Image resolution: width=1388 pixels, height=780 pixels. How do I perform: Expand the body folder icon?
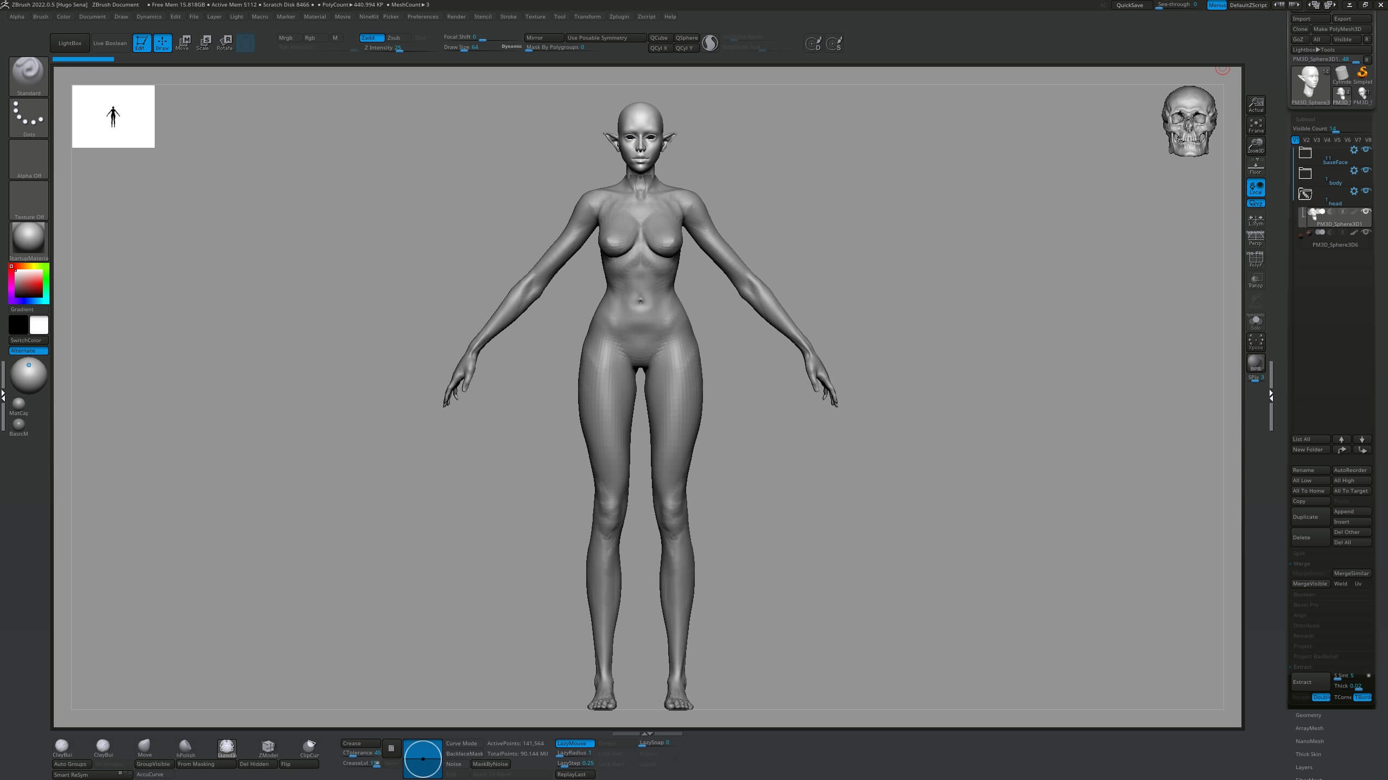pos(1305,173)
